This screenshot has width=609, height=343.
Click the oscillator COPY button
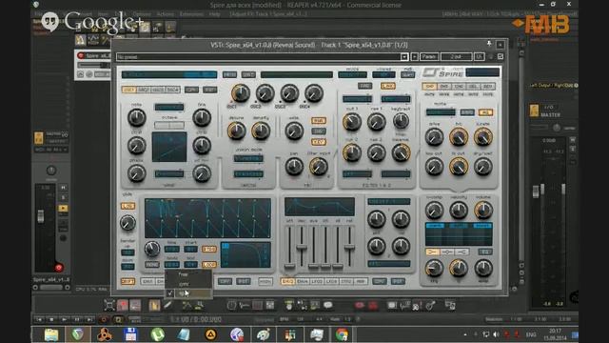[x=191, y=90]
